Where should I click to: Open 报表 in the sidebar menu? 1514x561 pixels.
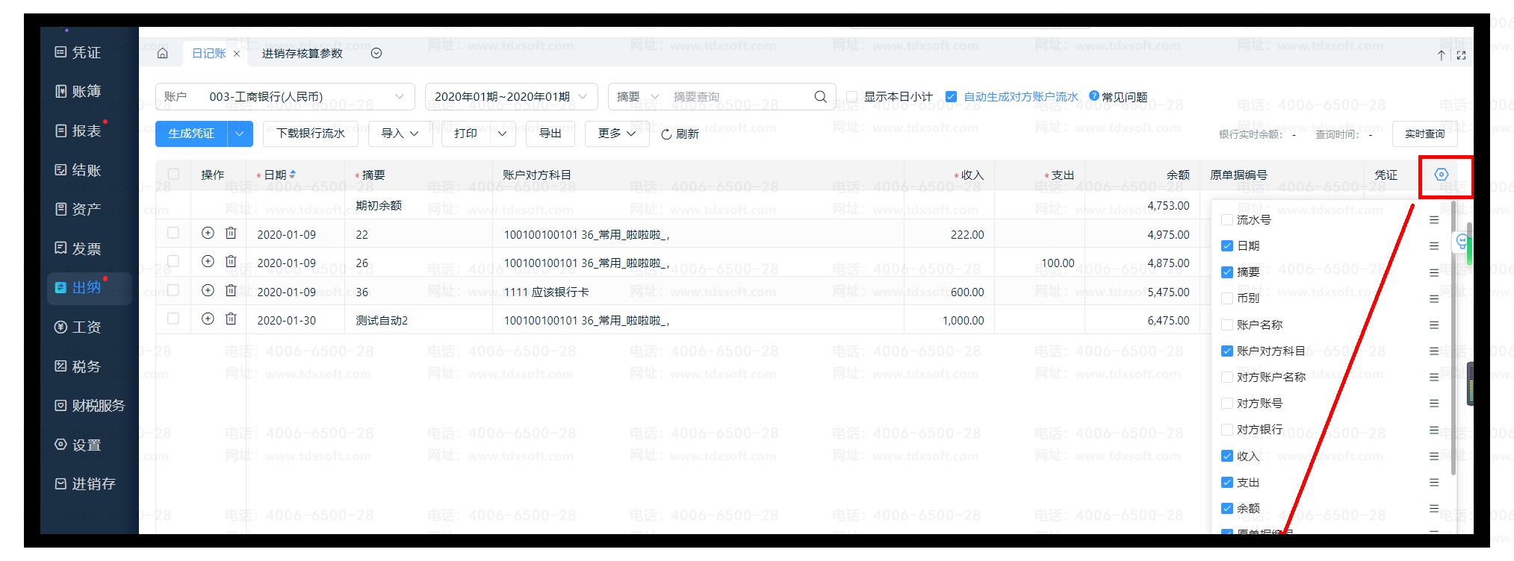coord(86,131)
